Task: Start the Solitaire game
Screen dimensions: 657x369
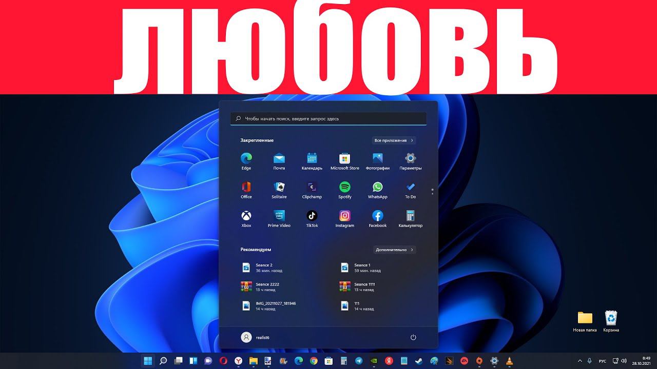Action: [x=279, y=190]
